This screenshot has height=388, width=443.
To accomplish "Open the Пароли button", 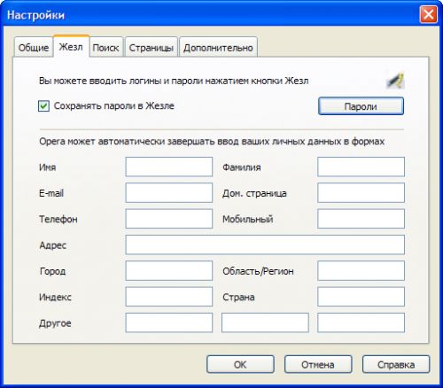I will [x=361, y=106].
